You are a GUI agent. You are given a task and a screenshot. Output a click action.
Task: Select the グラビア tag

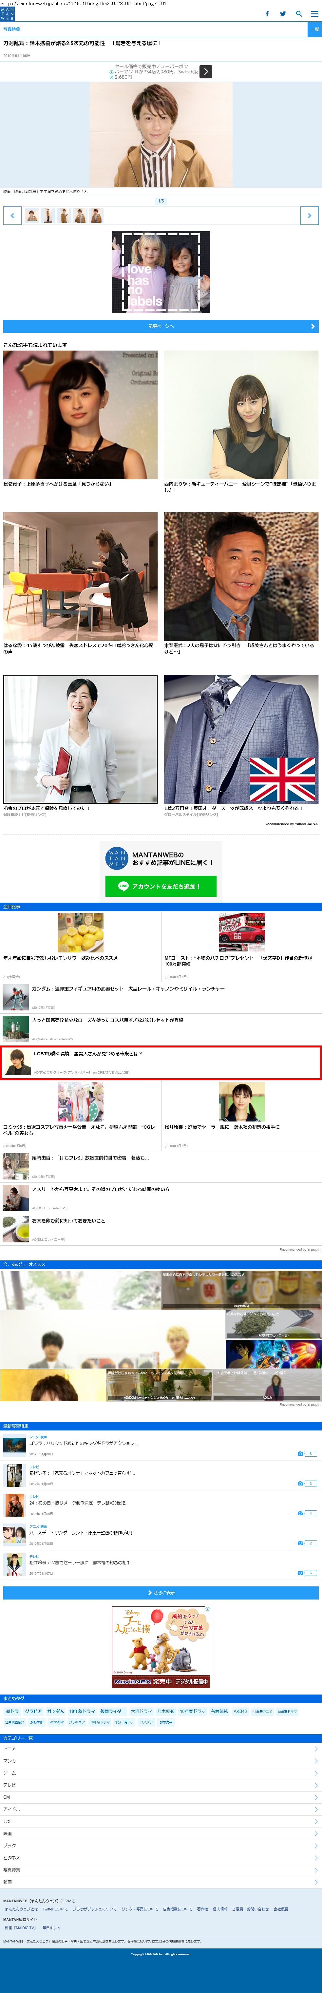point(33,1711)
